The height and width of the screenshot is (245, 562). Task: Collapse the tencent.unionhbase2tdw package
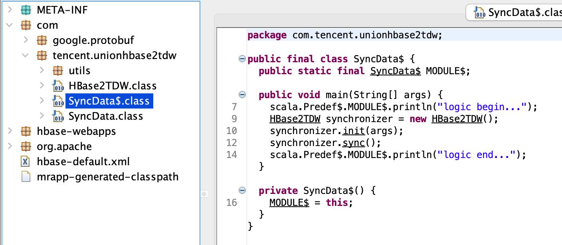(x=25, y=55)
